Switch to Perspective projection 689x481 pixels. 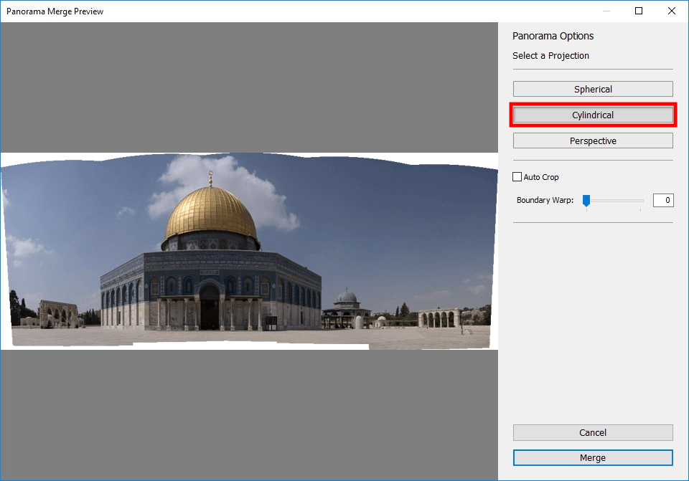[593, 141]
